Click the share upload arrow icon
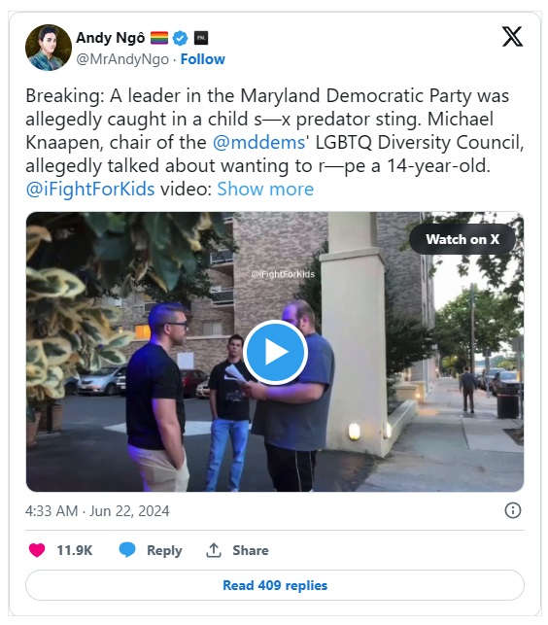This screenshot has width=548, height=625. tap(214, 550)
